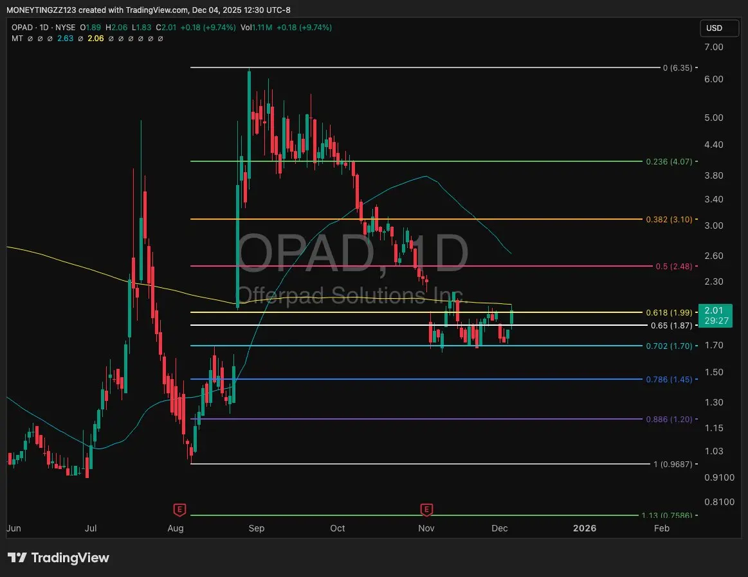Select the Fib label 0.5 (2.48)
Viewport: 748px width, 577px height.
(x=673, y=267)
